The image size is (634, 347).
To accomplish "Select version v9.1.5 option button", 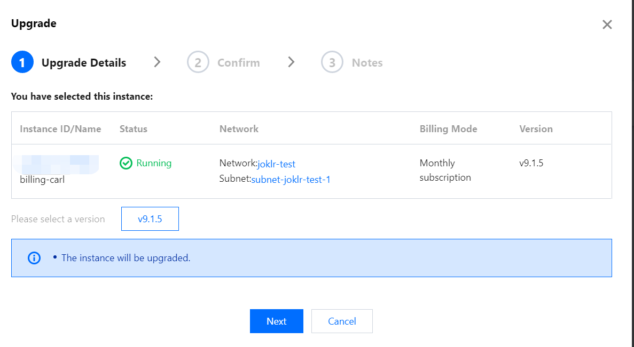I will tap(150, 219).
